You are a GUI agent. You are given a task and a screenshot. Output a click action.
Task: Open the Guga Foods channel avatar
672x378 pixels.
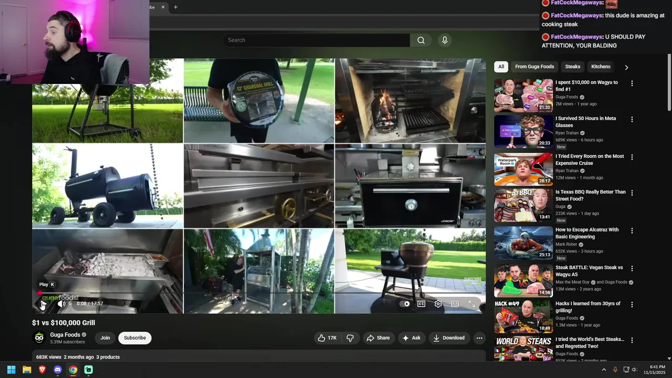(x=39, y=338)
